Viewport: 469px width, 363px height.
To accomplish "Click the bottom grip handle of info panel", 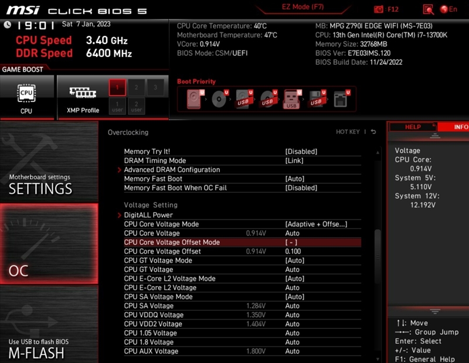I will (x=435, y=311).
